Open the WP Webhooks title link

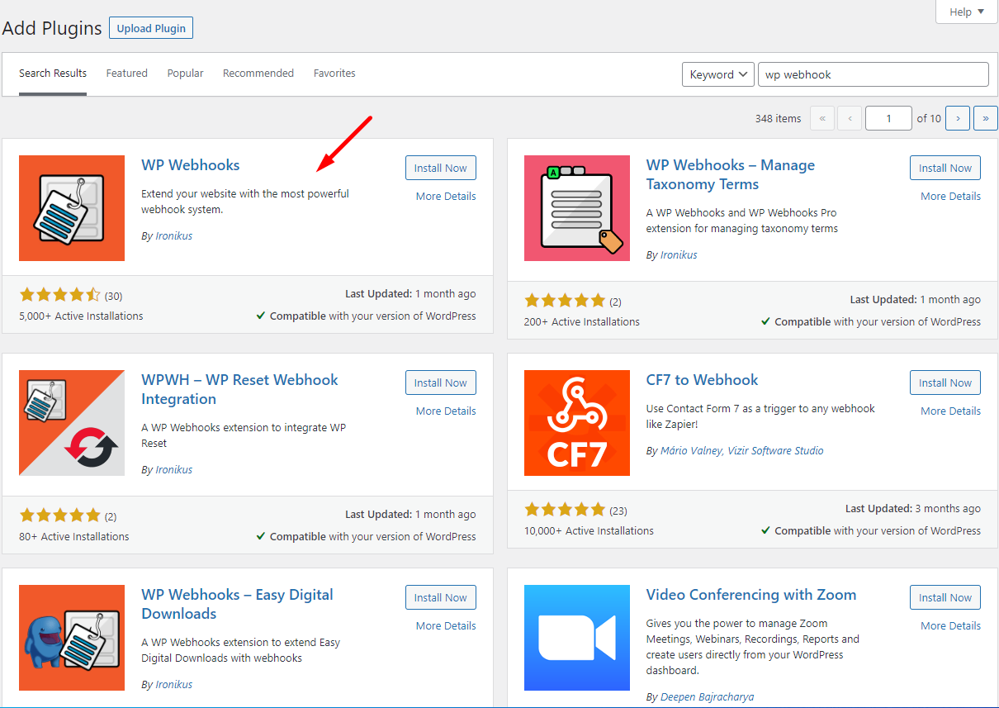tap(191, 165)
